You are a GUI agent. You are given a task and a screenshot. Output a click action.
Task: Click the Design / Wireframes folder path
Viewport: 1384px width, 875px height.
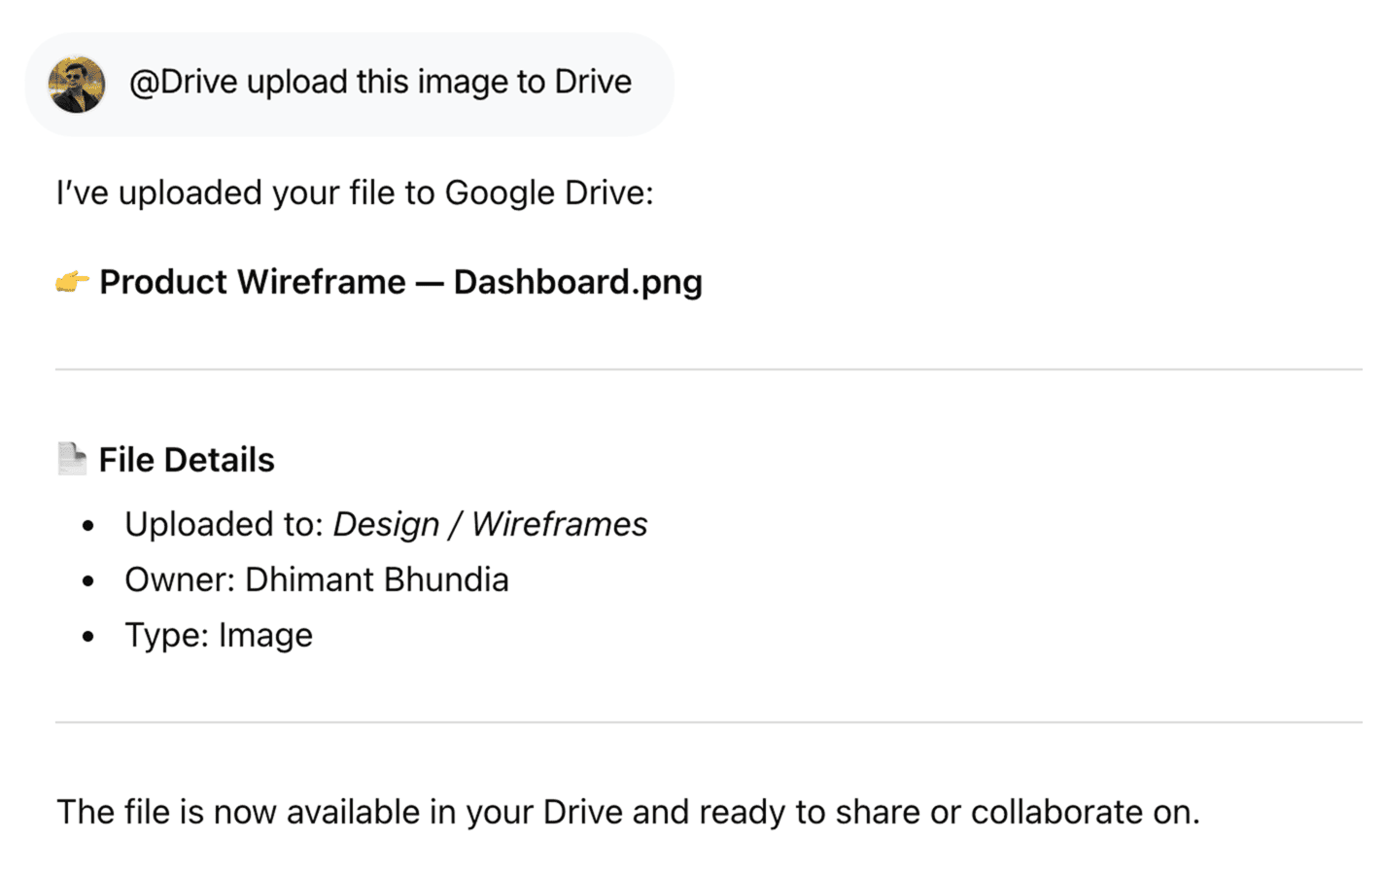click(x=489, y=524)
